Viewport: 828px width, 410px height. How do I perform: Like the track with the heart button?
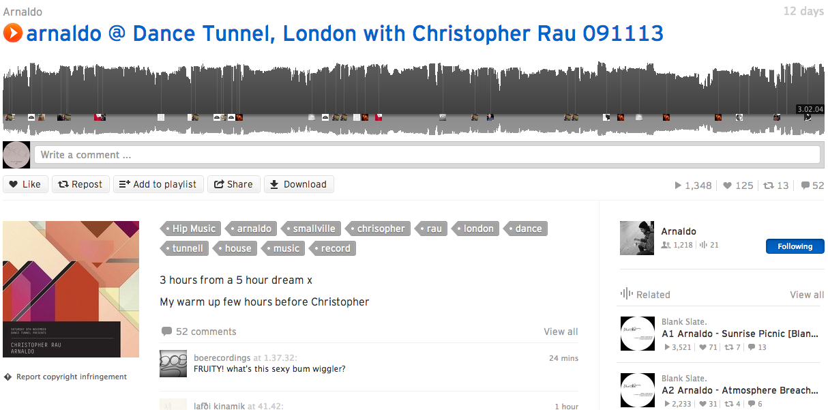(x=26, y=184)
